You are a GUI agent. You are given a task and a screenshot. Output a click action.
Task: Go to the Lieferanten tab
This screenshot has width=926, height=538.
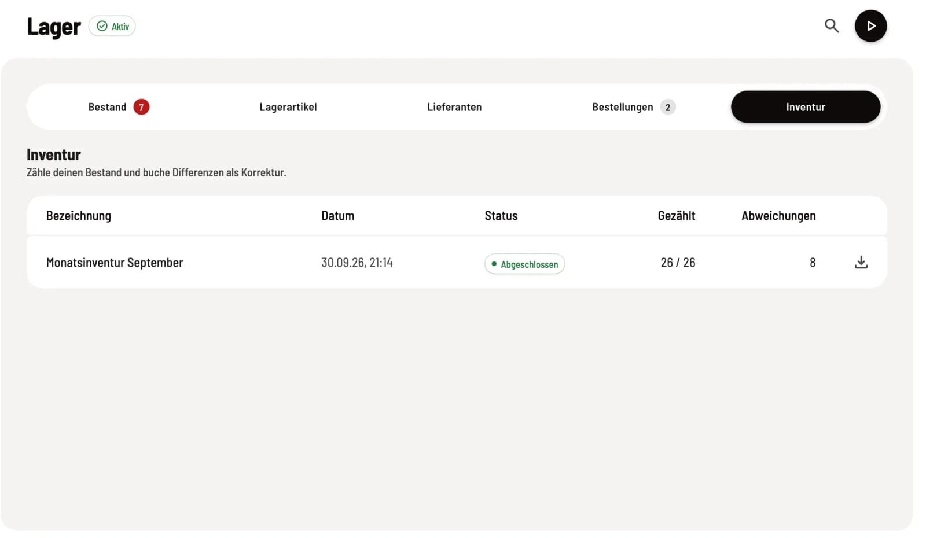click(454, 107)
